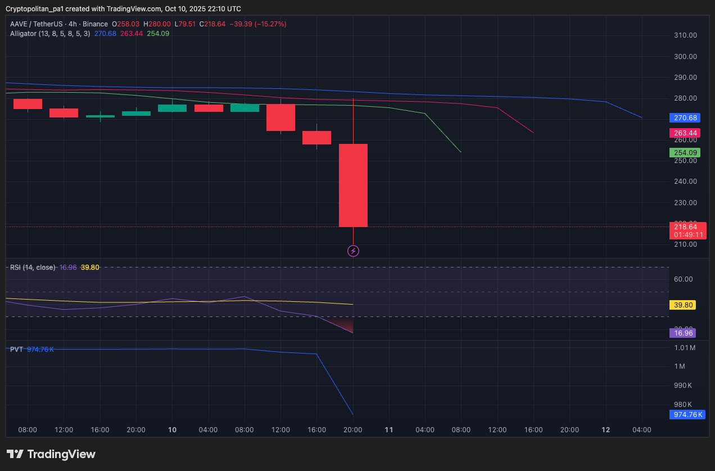Click the 250.00 price axis label
Image resolution: width=715 pixels, height=471 pixels.
coord(685,161)
